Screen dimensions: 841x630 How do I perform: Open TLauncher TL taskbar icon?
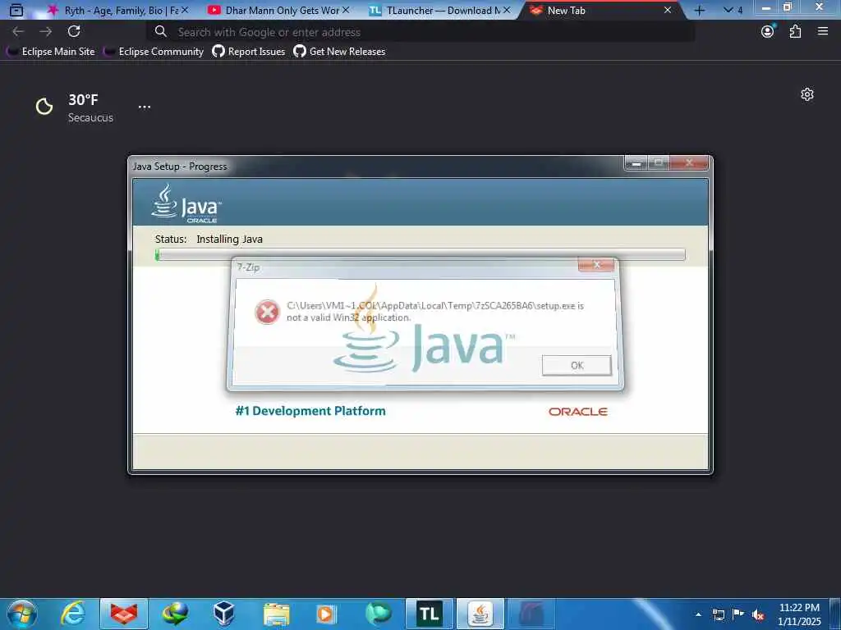pyautogui.click(x=429, y=614)
